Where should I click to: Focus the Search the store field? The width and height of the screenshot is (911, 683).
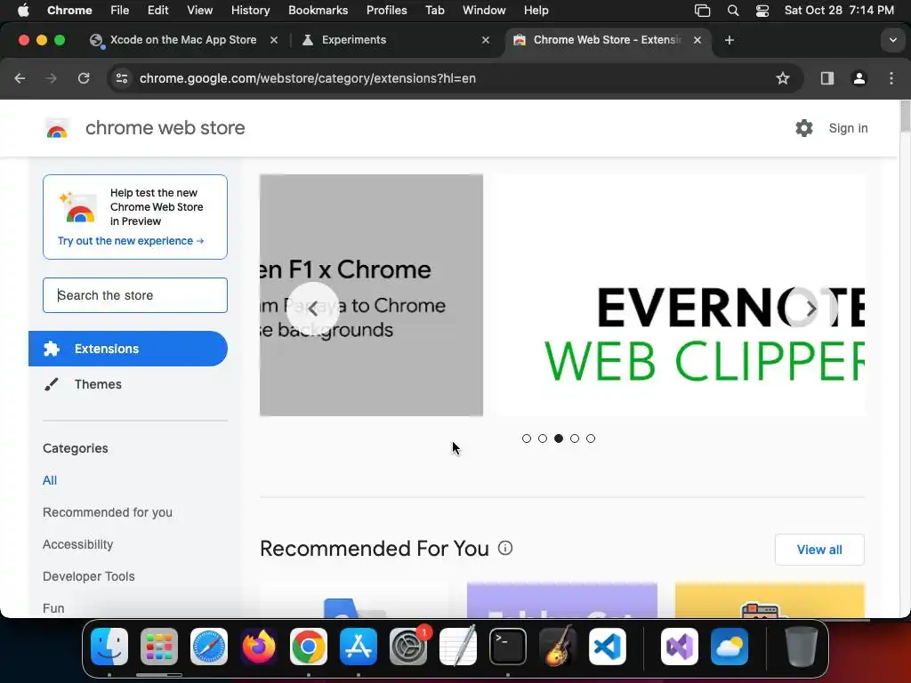tap(135, 295)
